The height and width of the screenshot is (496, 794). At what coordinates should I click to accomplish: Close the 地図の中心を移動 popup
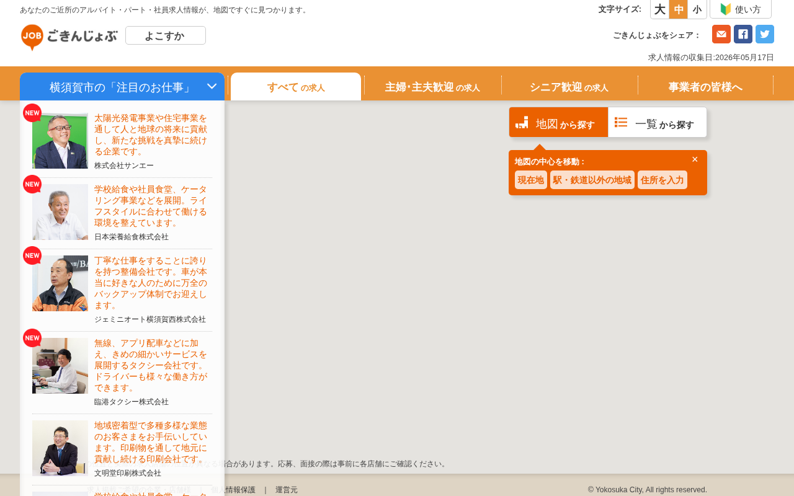695,159
